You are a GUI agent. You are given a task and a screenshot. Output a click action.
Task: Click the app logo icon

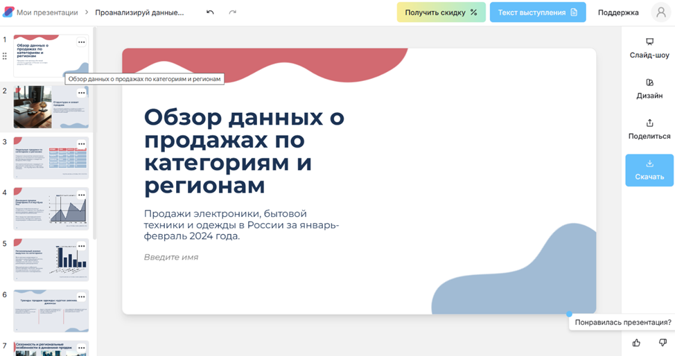(x=8, y=12)
